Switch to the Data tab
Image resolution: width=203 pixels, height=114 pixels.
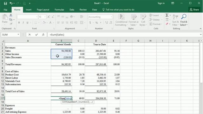72,10
